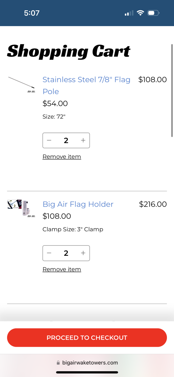Tap the cellular signal bars icon

[129, 13]
